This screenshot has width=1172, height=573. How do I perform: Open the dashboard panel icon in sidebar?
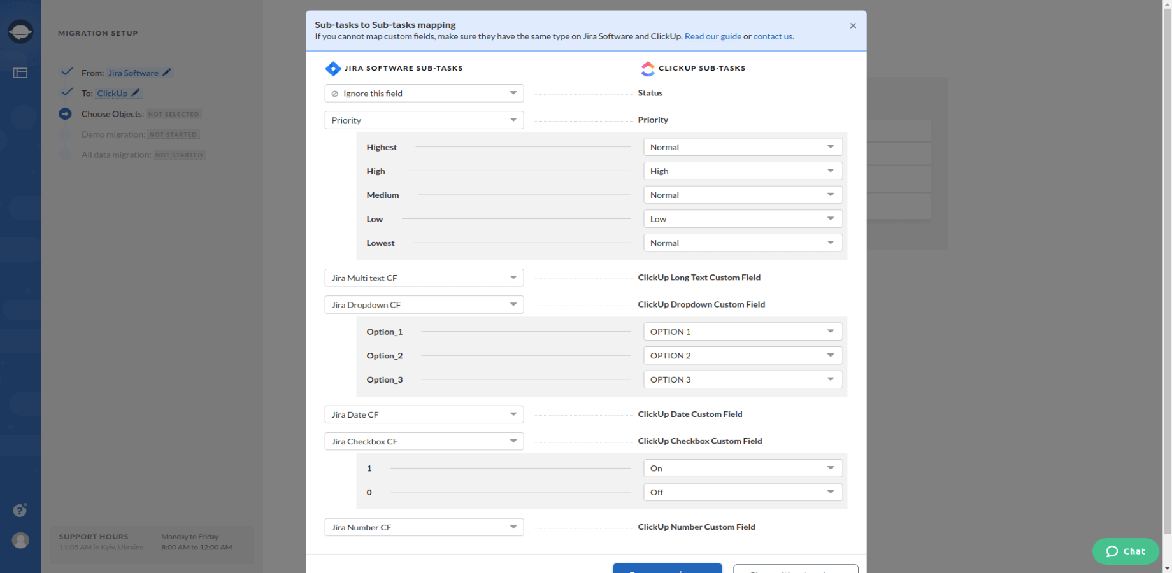[20, 73]
